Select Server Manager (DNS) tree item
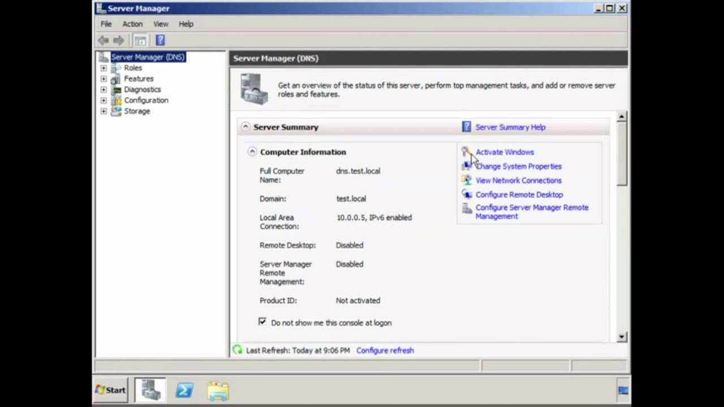 [x=148, y=57]
